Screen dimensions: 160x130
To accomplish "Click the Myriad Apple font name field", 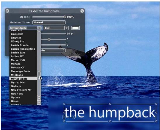I will coord(23,28).
